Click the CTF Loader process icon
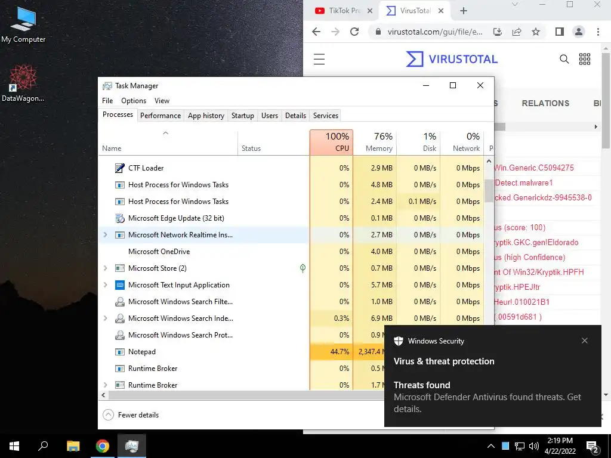This screenshot has width=611, height=458. [x=119, y=168]
